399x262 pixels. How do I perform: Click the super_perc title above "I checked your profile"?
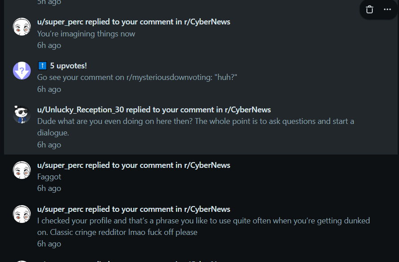(134, 209)
